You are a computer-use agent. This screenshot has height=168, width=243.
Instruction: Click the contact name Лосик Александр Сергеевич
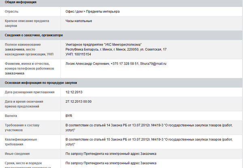coord(87,64)
